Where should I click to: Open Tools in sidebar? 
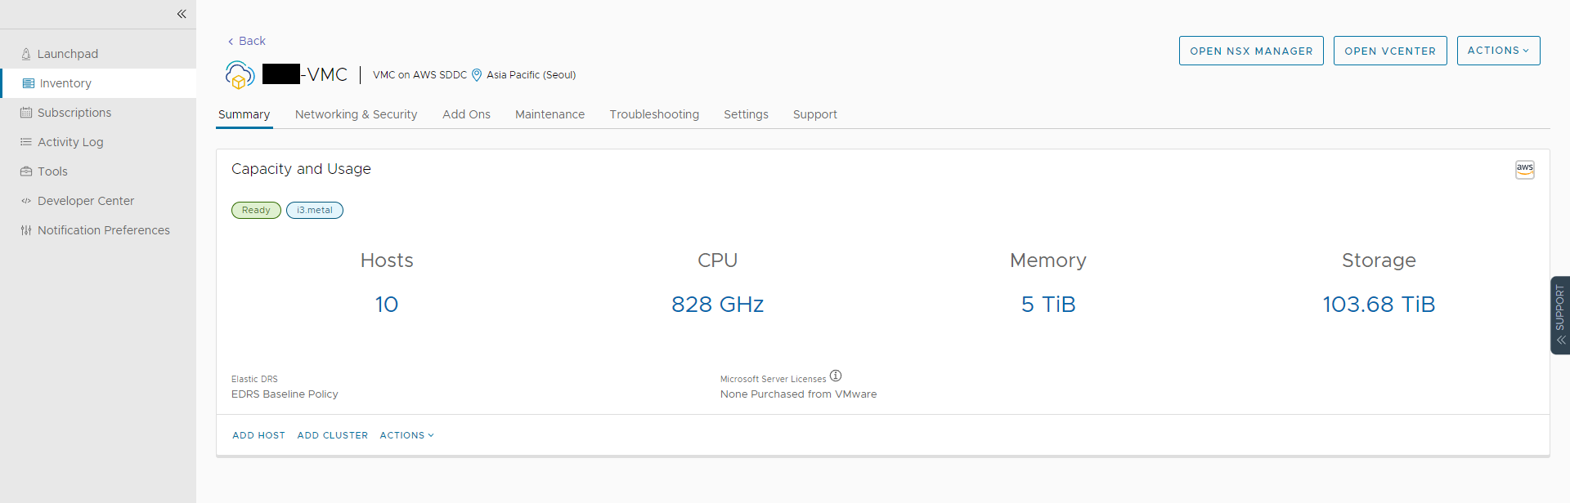[x=98, y=171]
